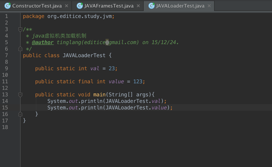This screenshot has height=167, width=272.
Task: Select the JAVALoaderTest.java tab
Action: pyautogui.click(x=179, y=6)
